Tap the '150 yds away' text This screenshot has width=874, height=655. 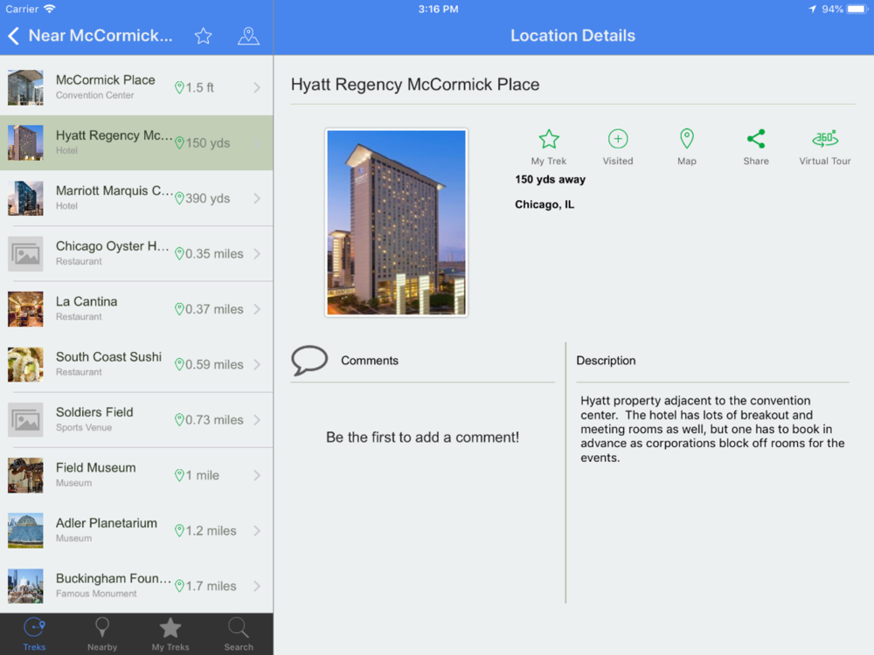550,179
